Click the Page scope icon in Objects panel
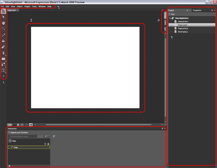The width and height of the screenshot is (217, 168). 10,141
